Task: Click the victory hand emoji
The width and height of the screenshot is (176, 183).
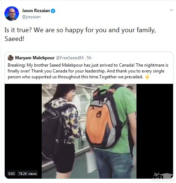Action: pyautogui.click(x=147, y=77)
